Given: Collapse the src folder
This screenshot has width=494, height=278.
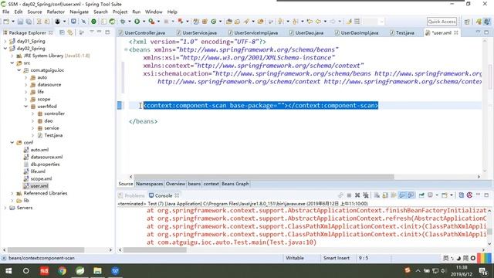Looking at the screenshot, I should pos(12,63).
